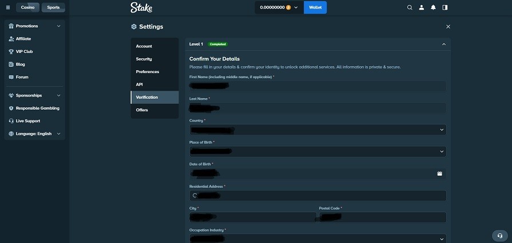Image resolution: width=512 pixels, height=243 pixels.
Task: Open the Forum link
Action: (22, 77)
